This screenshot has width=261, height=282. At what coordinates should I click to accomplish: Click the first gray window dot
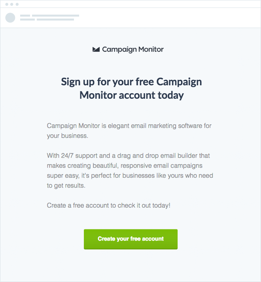click(7, 4)
